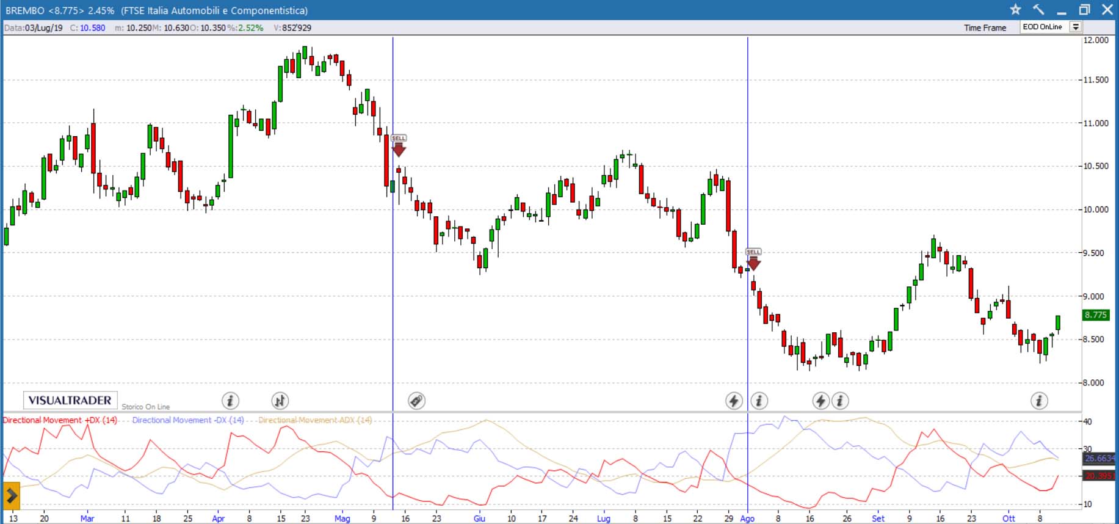Click the open value O: 10.350
The width and height of the screenshot is (1119, 524).
(208, 27)
